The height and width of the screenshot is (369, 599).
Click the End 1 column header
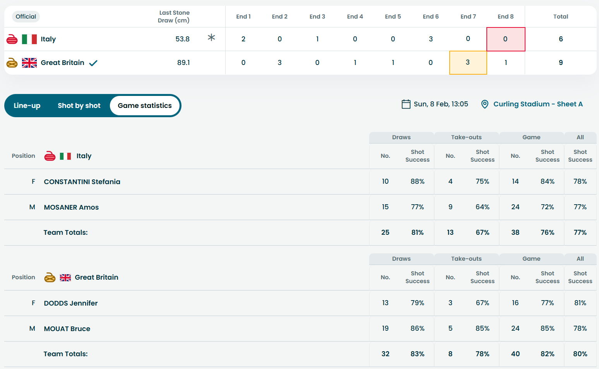tap(243, 17)
